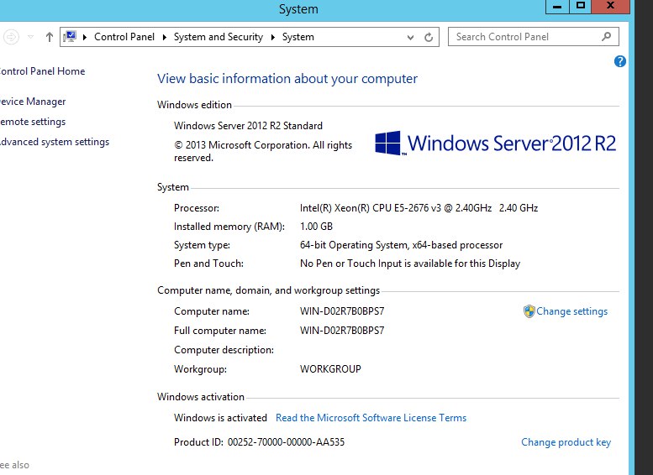Click system type value 64-bit Operating System

(401, 245)
